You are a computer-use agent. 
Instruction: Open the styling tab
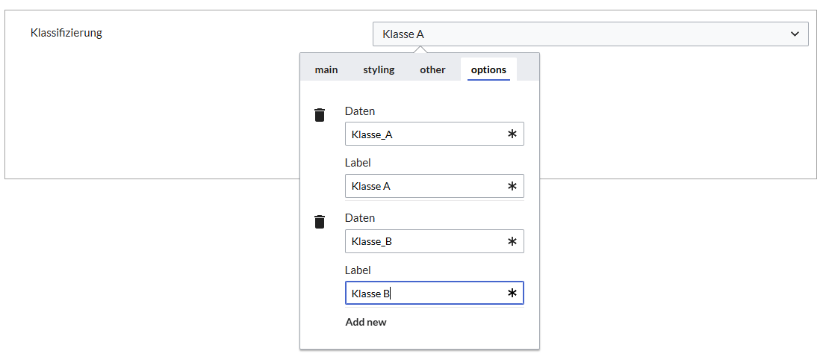click(379, 69)
